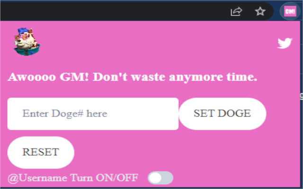Click the share page arrow icon
Viewport: 303px width, 189px height.
coord(236,11)
